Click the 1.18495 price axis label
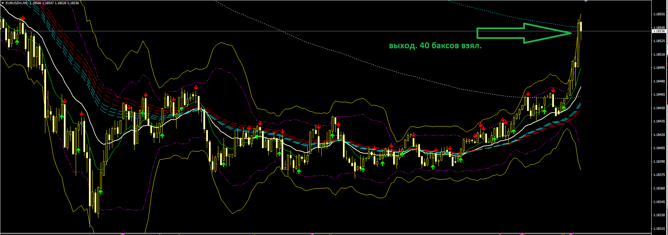The image size is (668, 235). 659,68
